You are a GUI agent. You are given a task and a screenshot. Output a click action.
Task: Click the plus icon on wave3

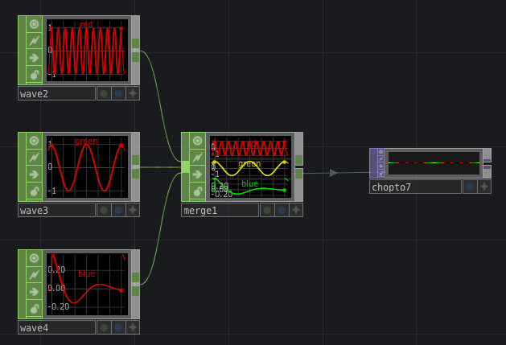[x=133, y=210]
